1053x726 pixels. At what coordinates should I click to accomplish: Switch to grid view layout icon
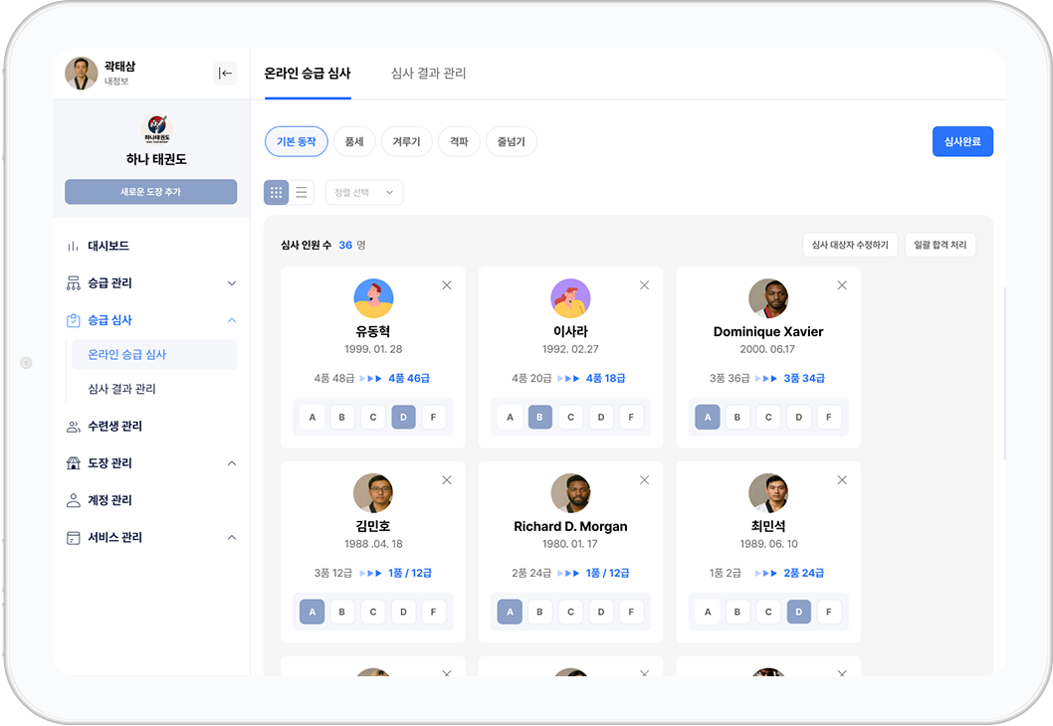click(x=276, y=192)
